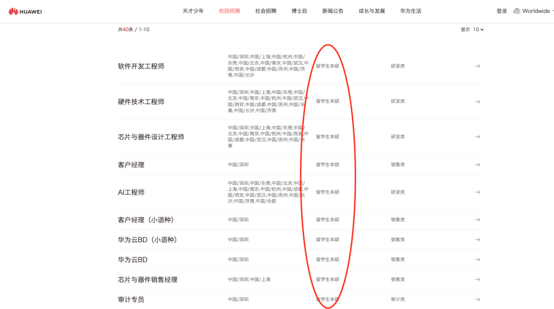
Task: Open 成长与发展 menu item
Action: pyautogui.click(x=372, y=11)
